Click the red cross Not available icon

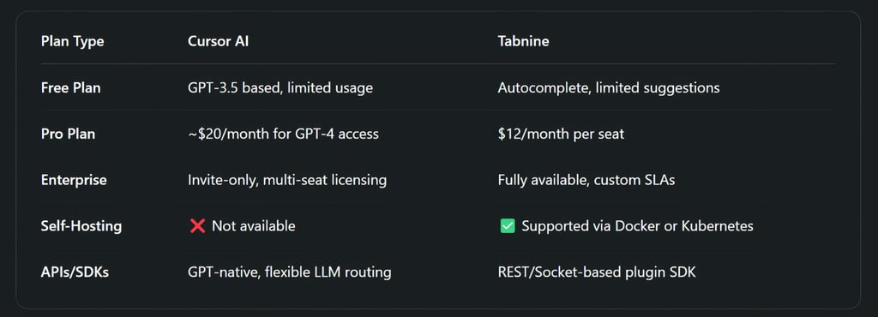197,226
